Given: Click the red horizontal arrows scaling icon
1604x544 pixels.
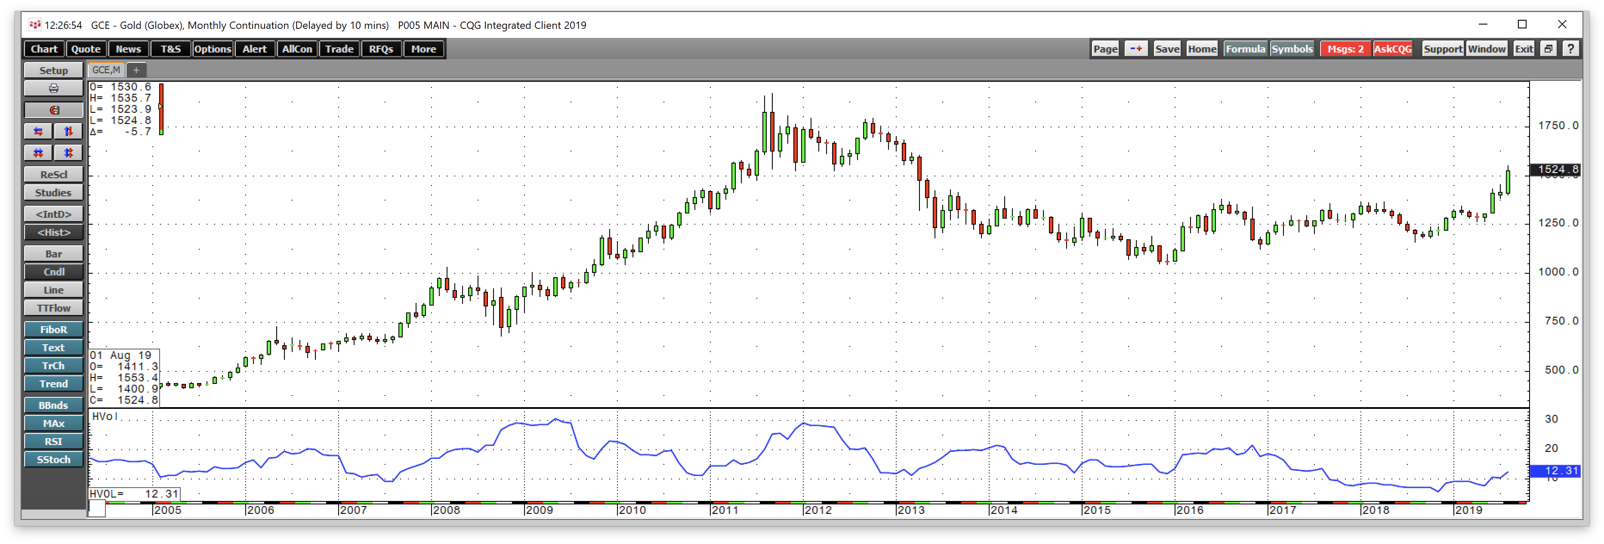Looking at the screenshot, I should coord(38,131).
